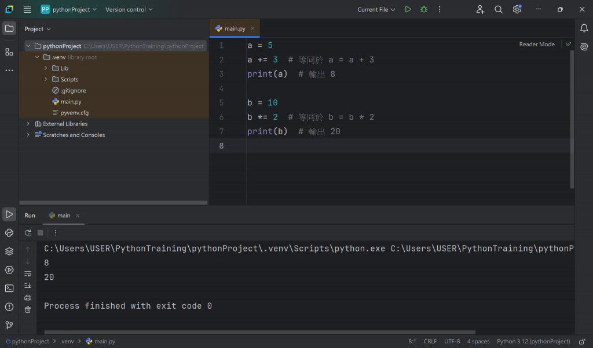Toggle soft-wrap in Run console
Image resolution: width=593 pixels, height=348 pixels.
pyautogui.click(x=28, y=273)
